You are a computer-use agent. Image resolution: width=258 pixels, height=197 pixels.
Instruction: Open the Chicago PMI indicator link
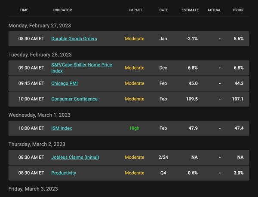(x=64, y=83)
